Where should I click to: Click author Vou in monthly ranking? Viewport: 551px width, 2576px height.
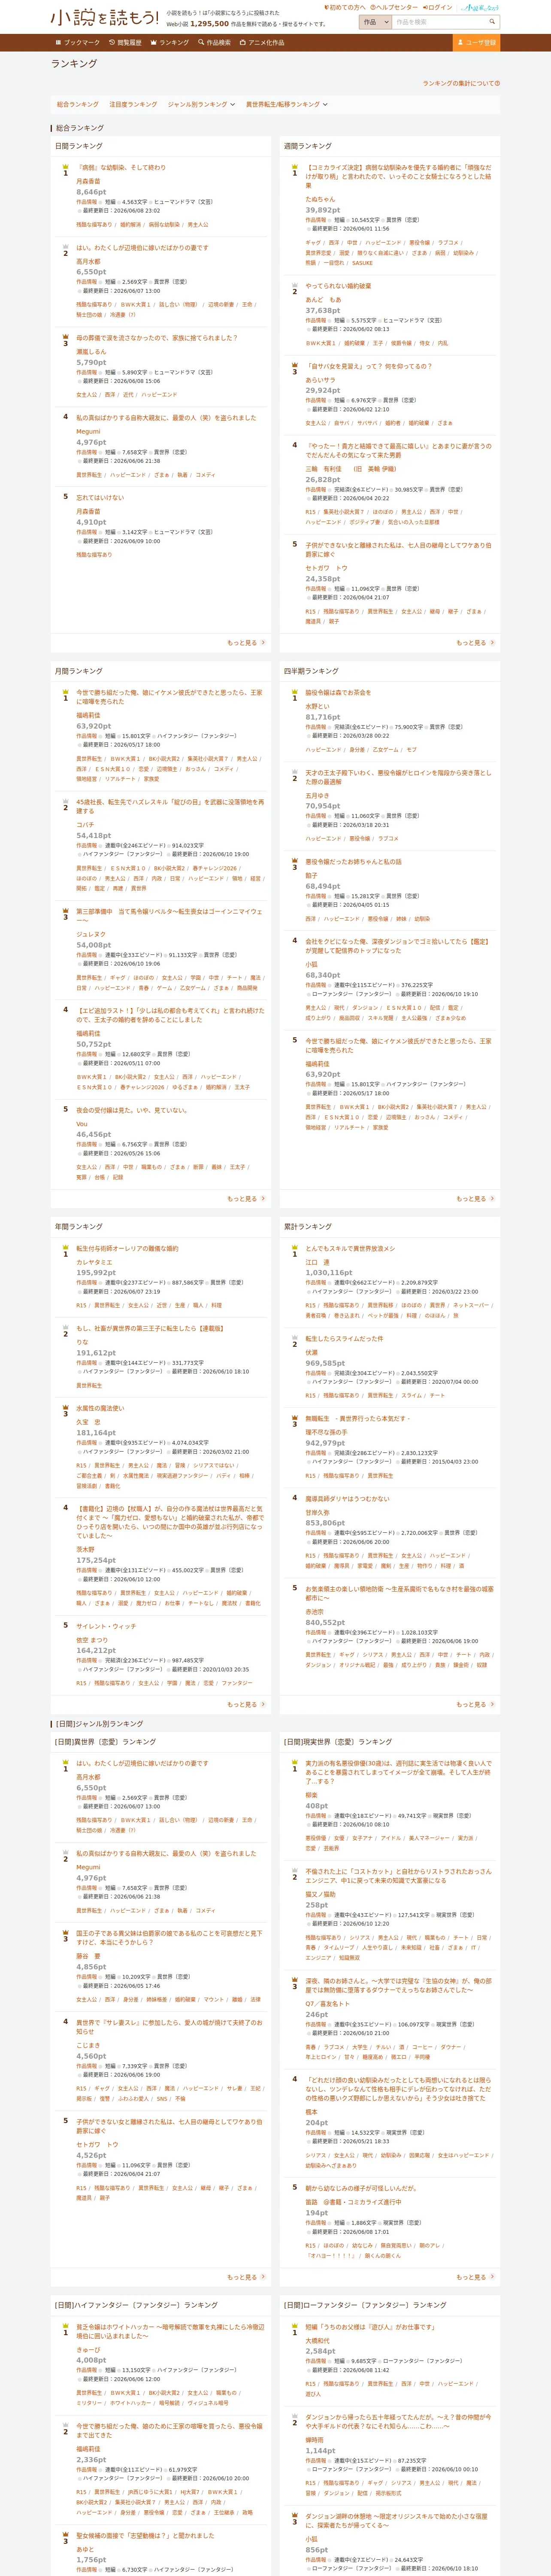click(82, 1123)
